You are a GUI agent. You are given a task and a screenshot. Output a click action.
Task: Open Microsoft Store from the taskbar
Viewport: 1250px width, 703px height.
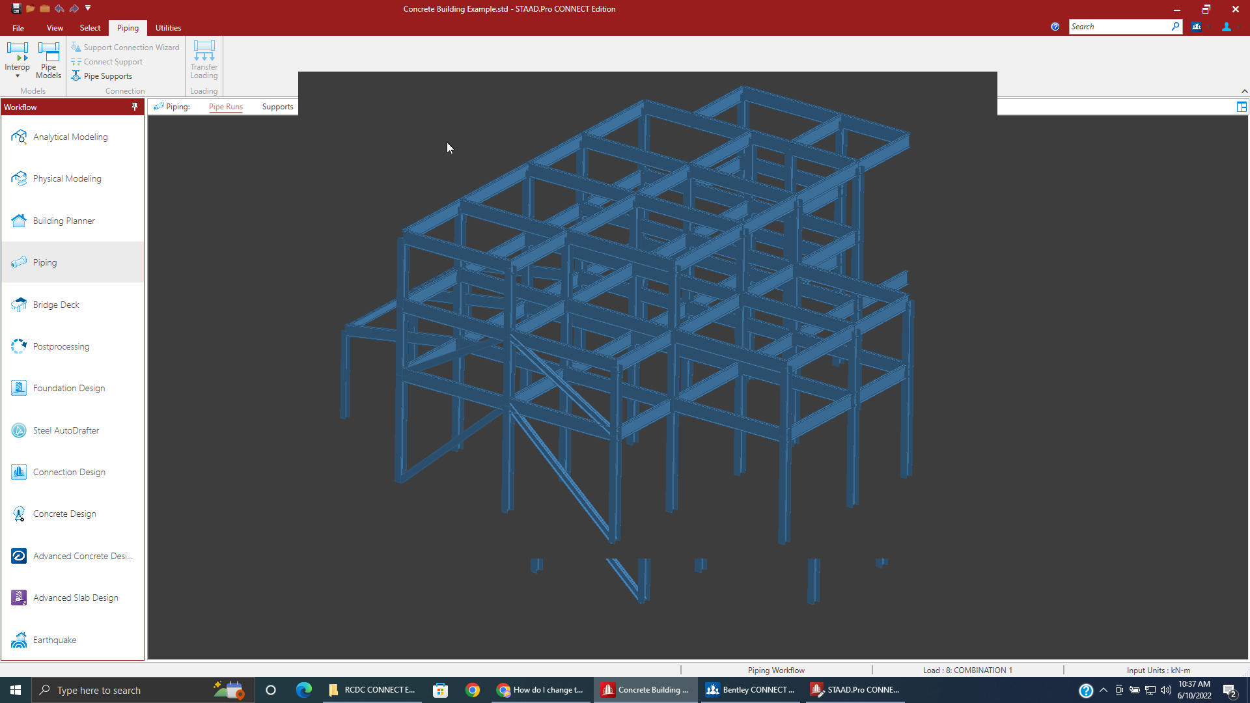click(x=441, y=690)
